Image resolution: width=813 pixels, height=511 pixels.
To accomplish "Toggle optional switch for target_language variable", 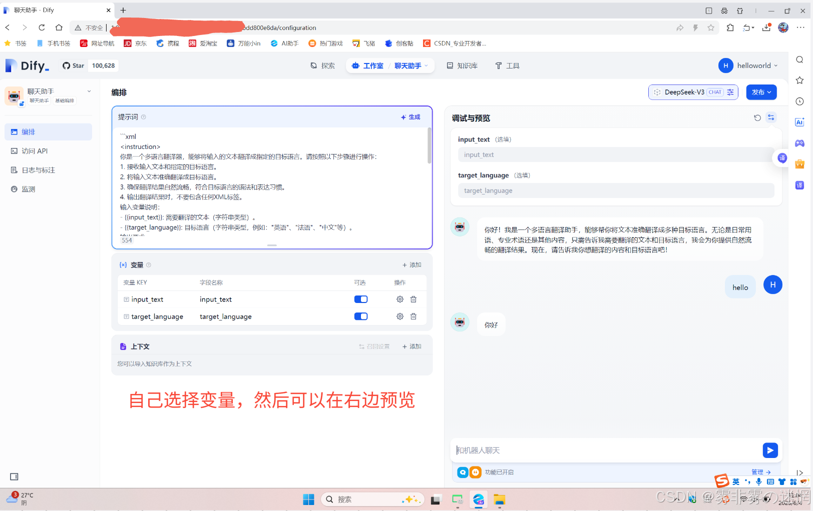I will [x=361, y=316].
